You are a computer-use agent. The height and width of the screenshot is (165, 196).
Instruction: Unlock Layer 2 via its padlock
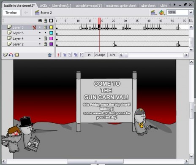pos(45,44)
